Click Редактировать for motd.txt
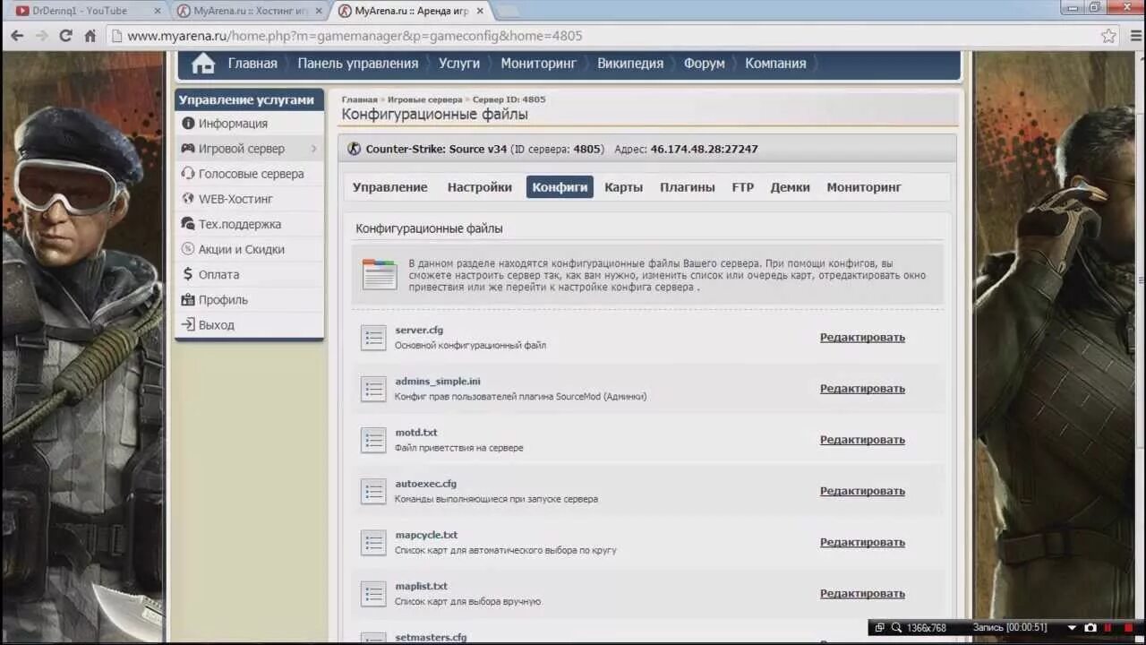Image resolution: width=1146 pixels, height=645 pixels. [862, 440]
